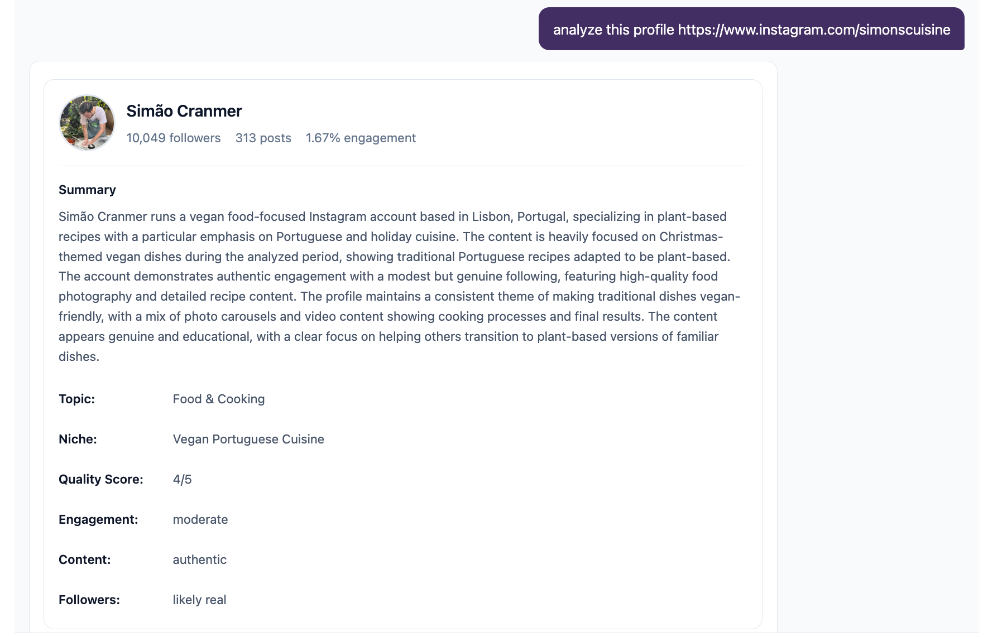
Task: Click the Quality Score label
Action: click(101, 479)
